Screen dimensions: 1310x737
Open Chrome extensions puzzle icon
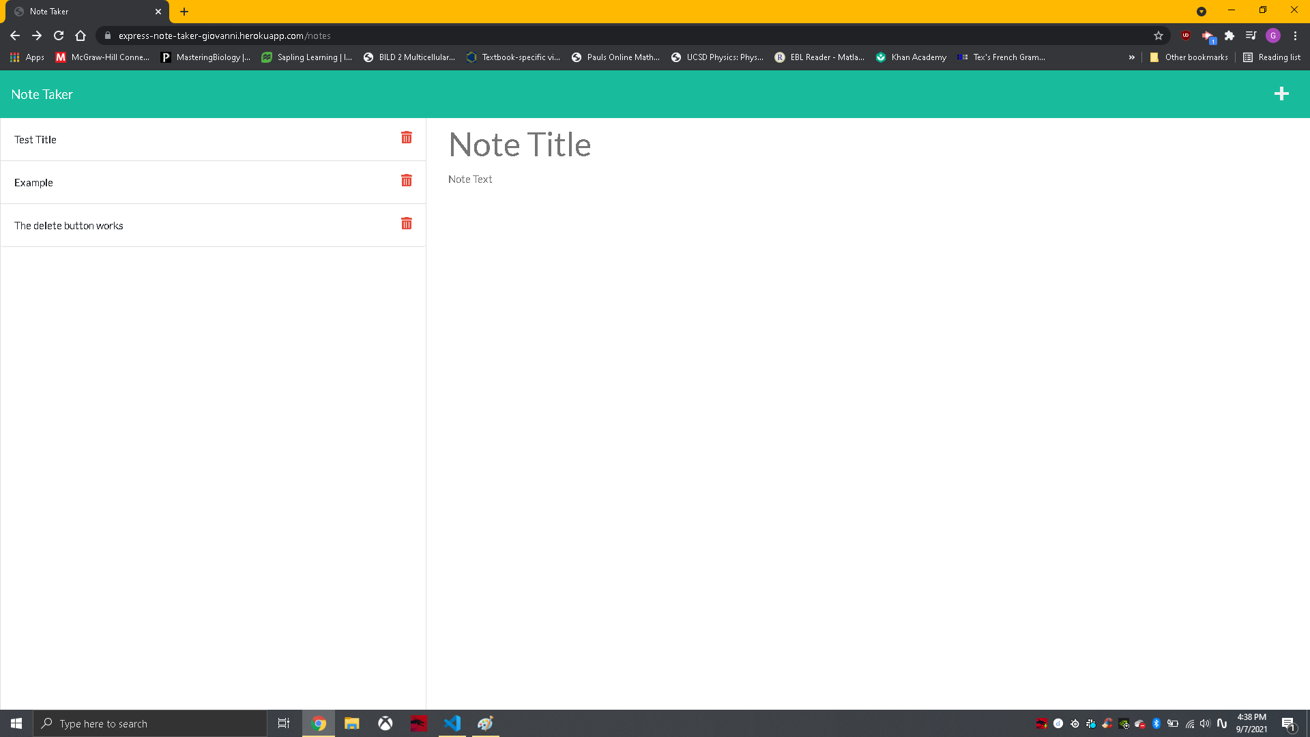1229,35
